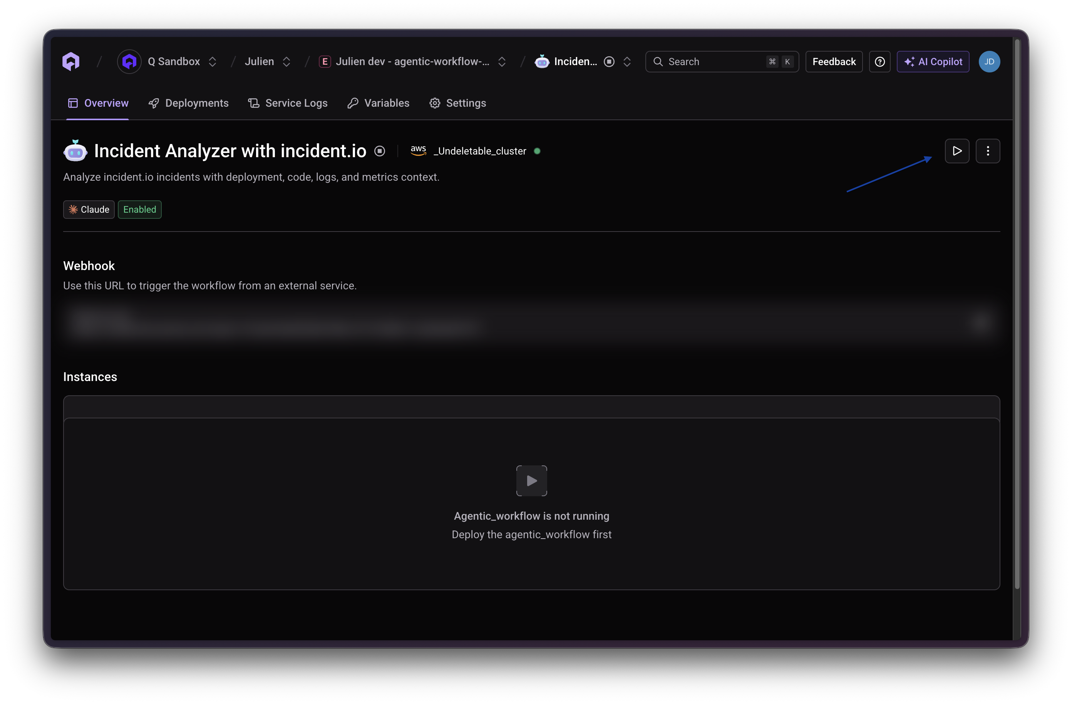Click the AWS logo icon
The height and width of the screenshot is (705, 1072).
tap(419, 151)
